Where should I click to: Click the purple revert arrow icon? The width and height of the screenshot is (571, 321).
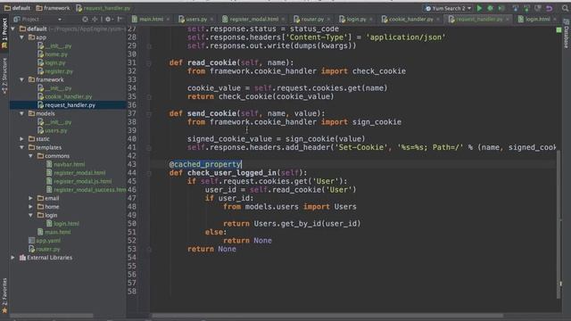click(x=550, y=8)
